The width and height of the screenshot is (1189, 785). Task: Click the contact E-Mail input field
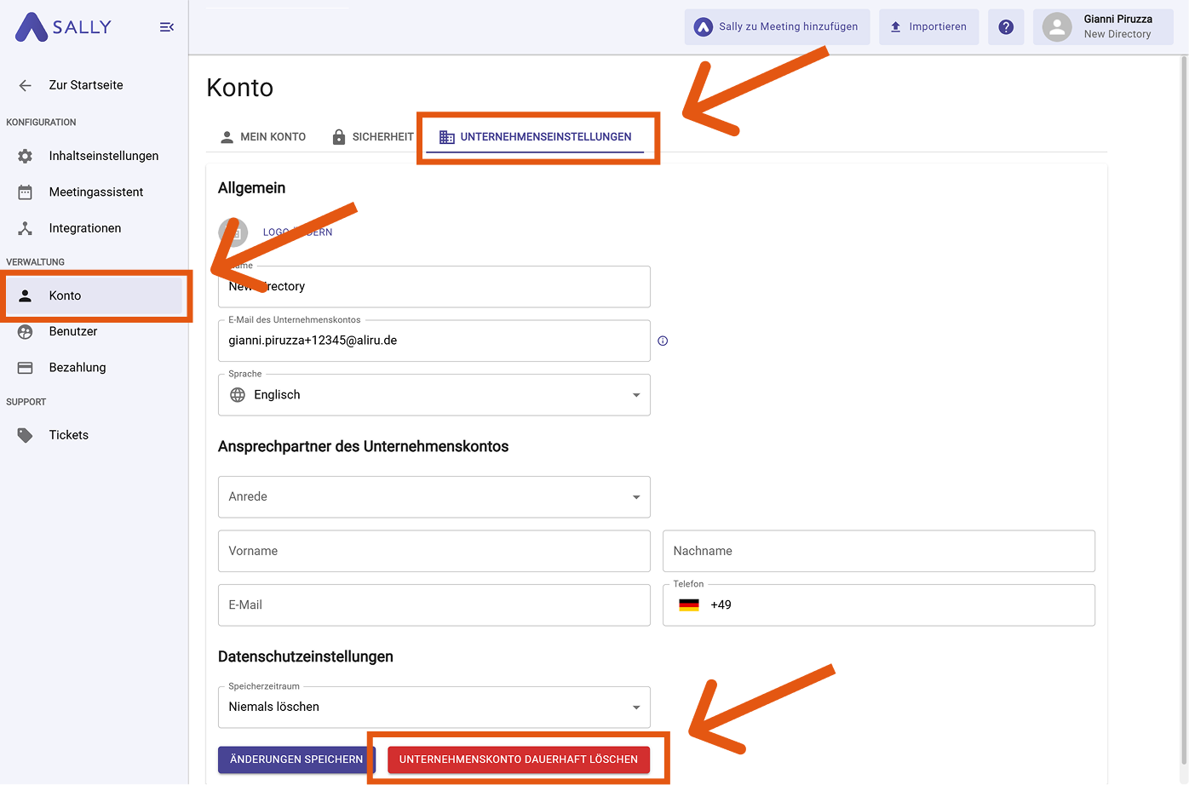pyautogui.click(x=434, y=605)
